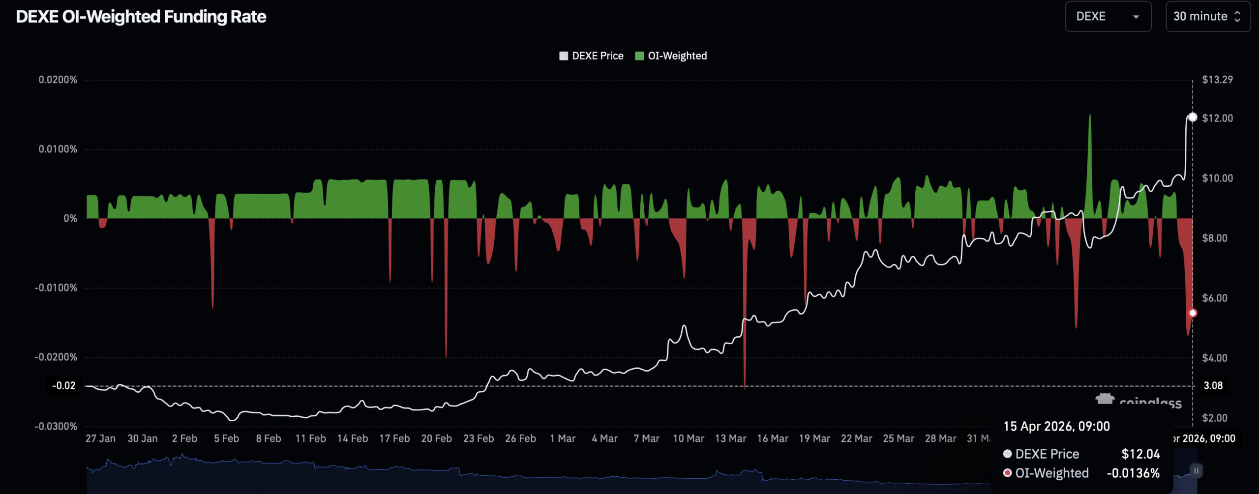Click the coinglass watermark logo icon

click(x=1105, y=399)
